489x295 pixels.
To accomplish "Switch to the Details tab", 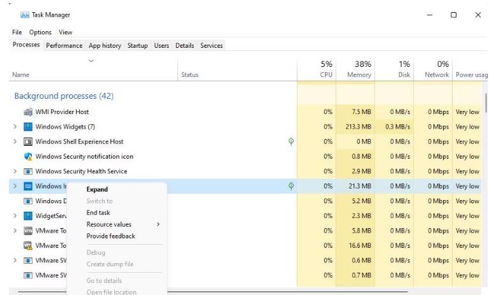I will click(184, 45).
